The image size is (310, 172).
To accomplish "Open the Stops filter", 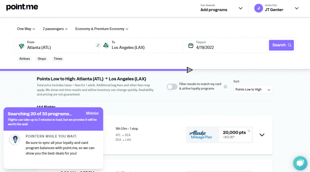I will pyautogui.click(x=42, y=59).
